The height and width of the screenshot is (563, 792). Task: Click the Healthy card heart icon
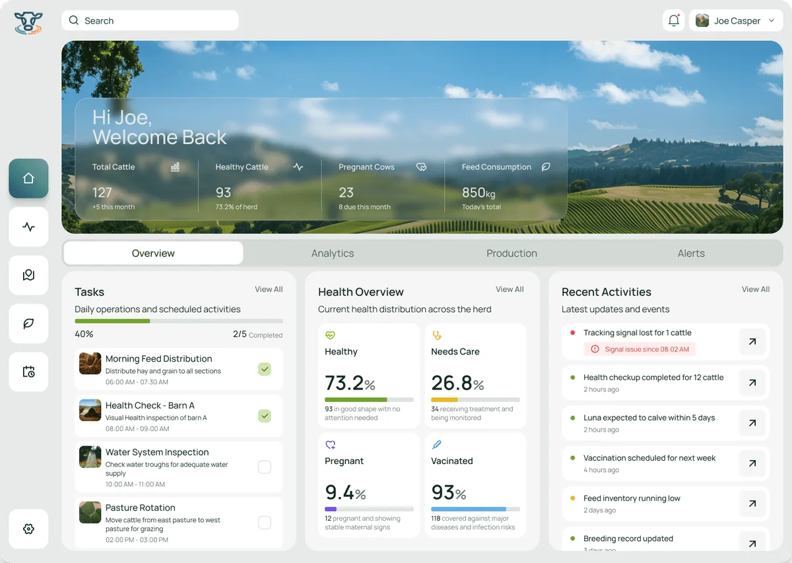coord(330,335)
